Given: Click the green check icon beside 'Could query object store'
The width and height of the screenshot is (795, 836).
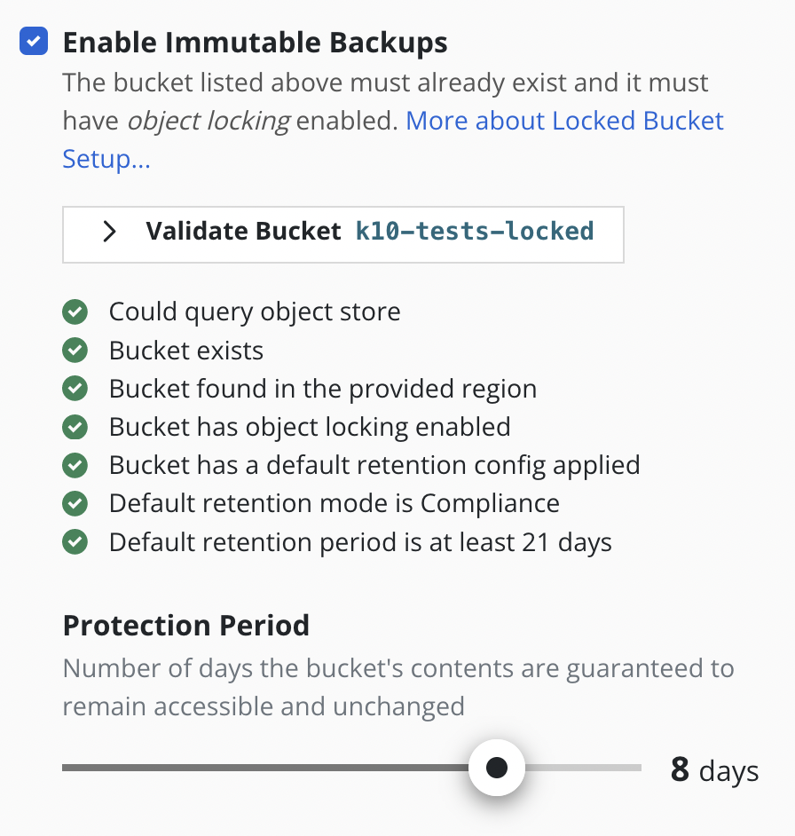Looking at the screenshot, I should point(75,312).
